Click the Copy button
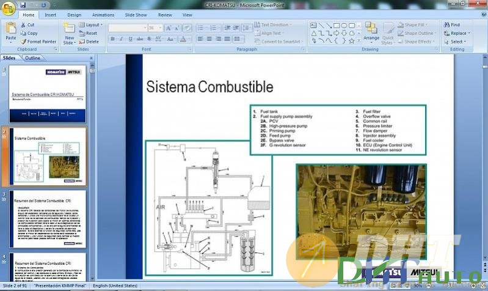Image resolution: width=488 pixels, height=291 pixels. tap(29, 33)
